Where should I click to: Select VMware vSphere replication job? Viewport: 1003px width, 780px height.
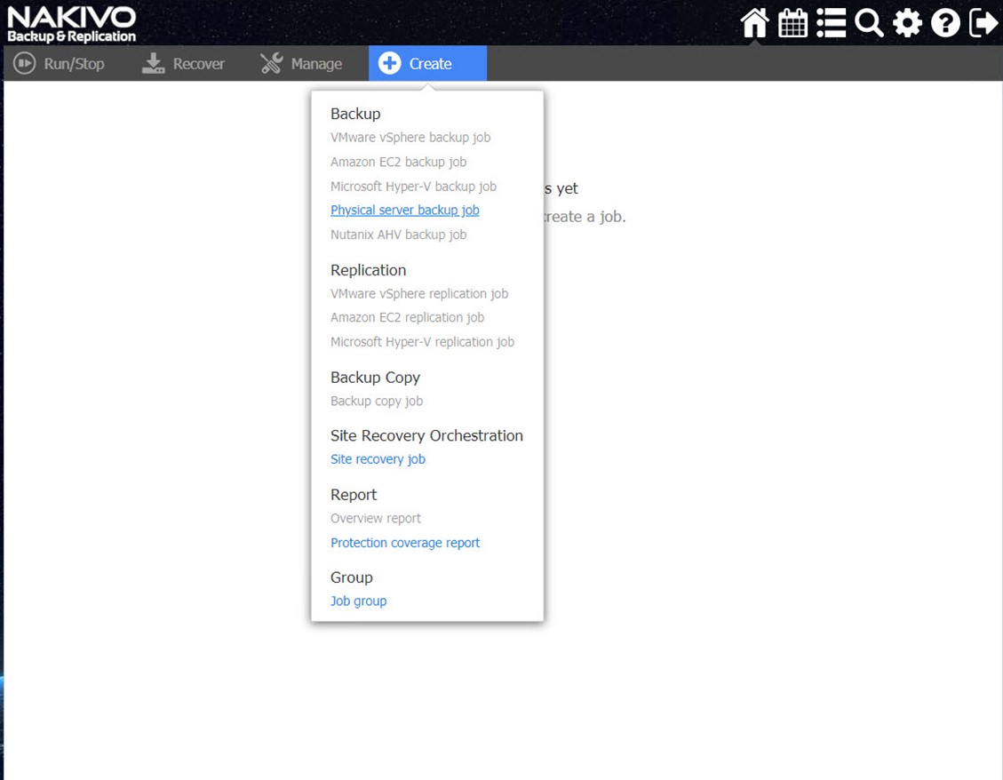click(x=419, y=294)
